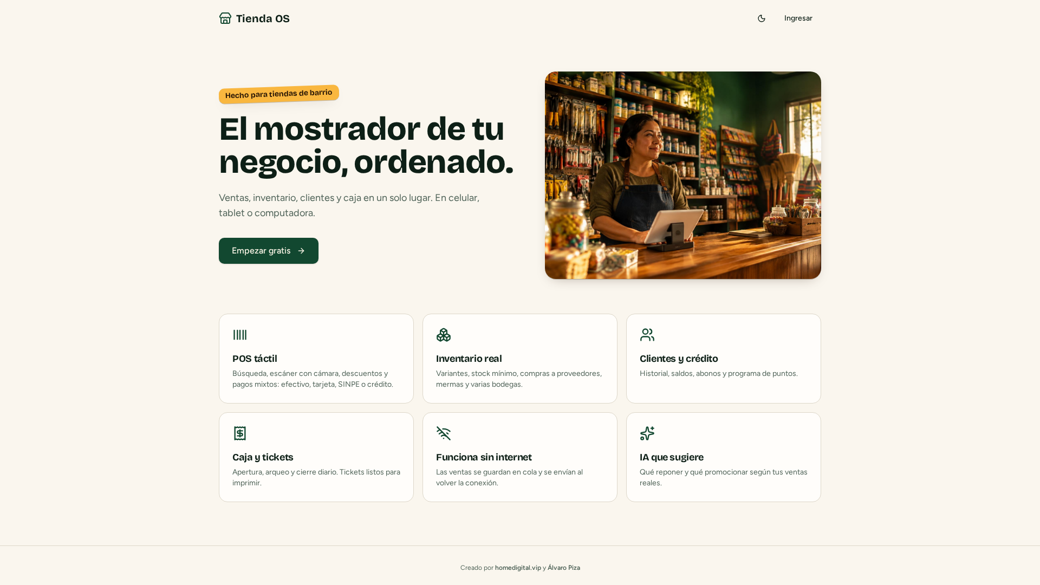Open the Álvaro Piza footer link

pyautogui.click(x=564, y=568)
